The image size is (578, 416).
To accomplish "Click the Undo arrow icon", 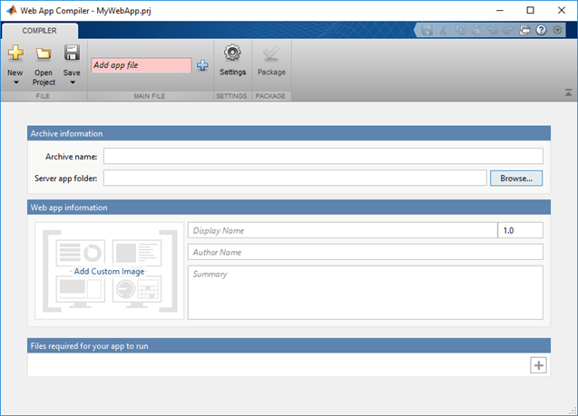I will (493, 30).
